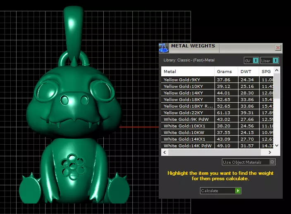Click the 61.13 grams value

pos(224,113)
